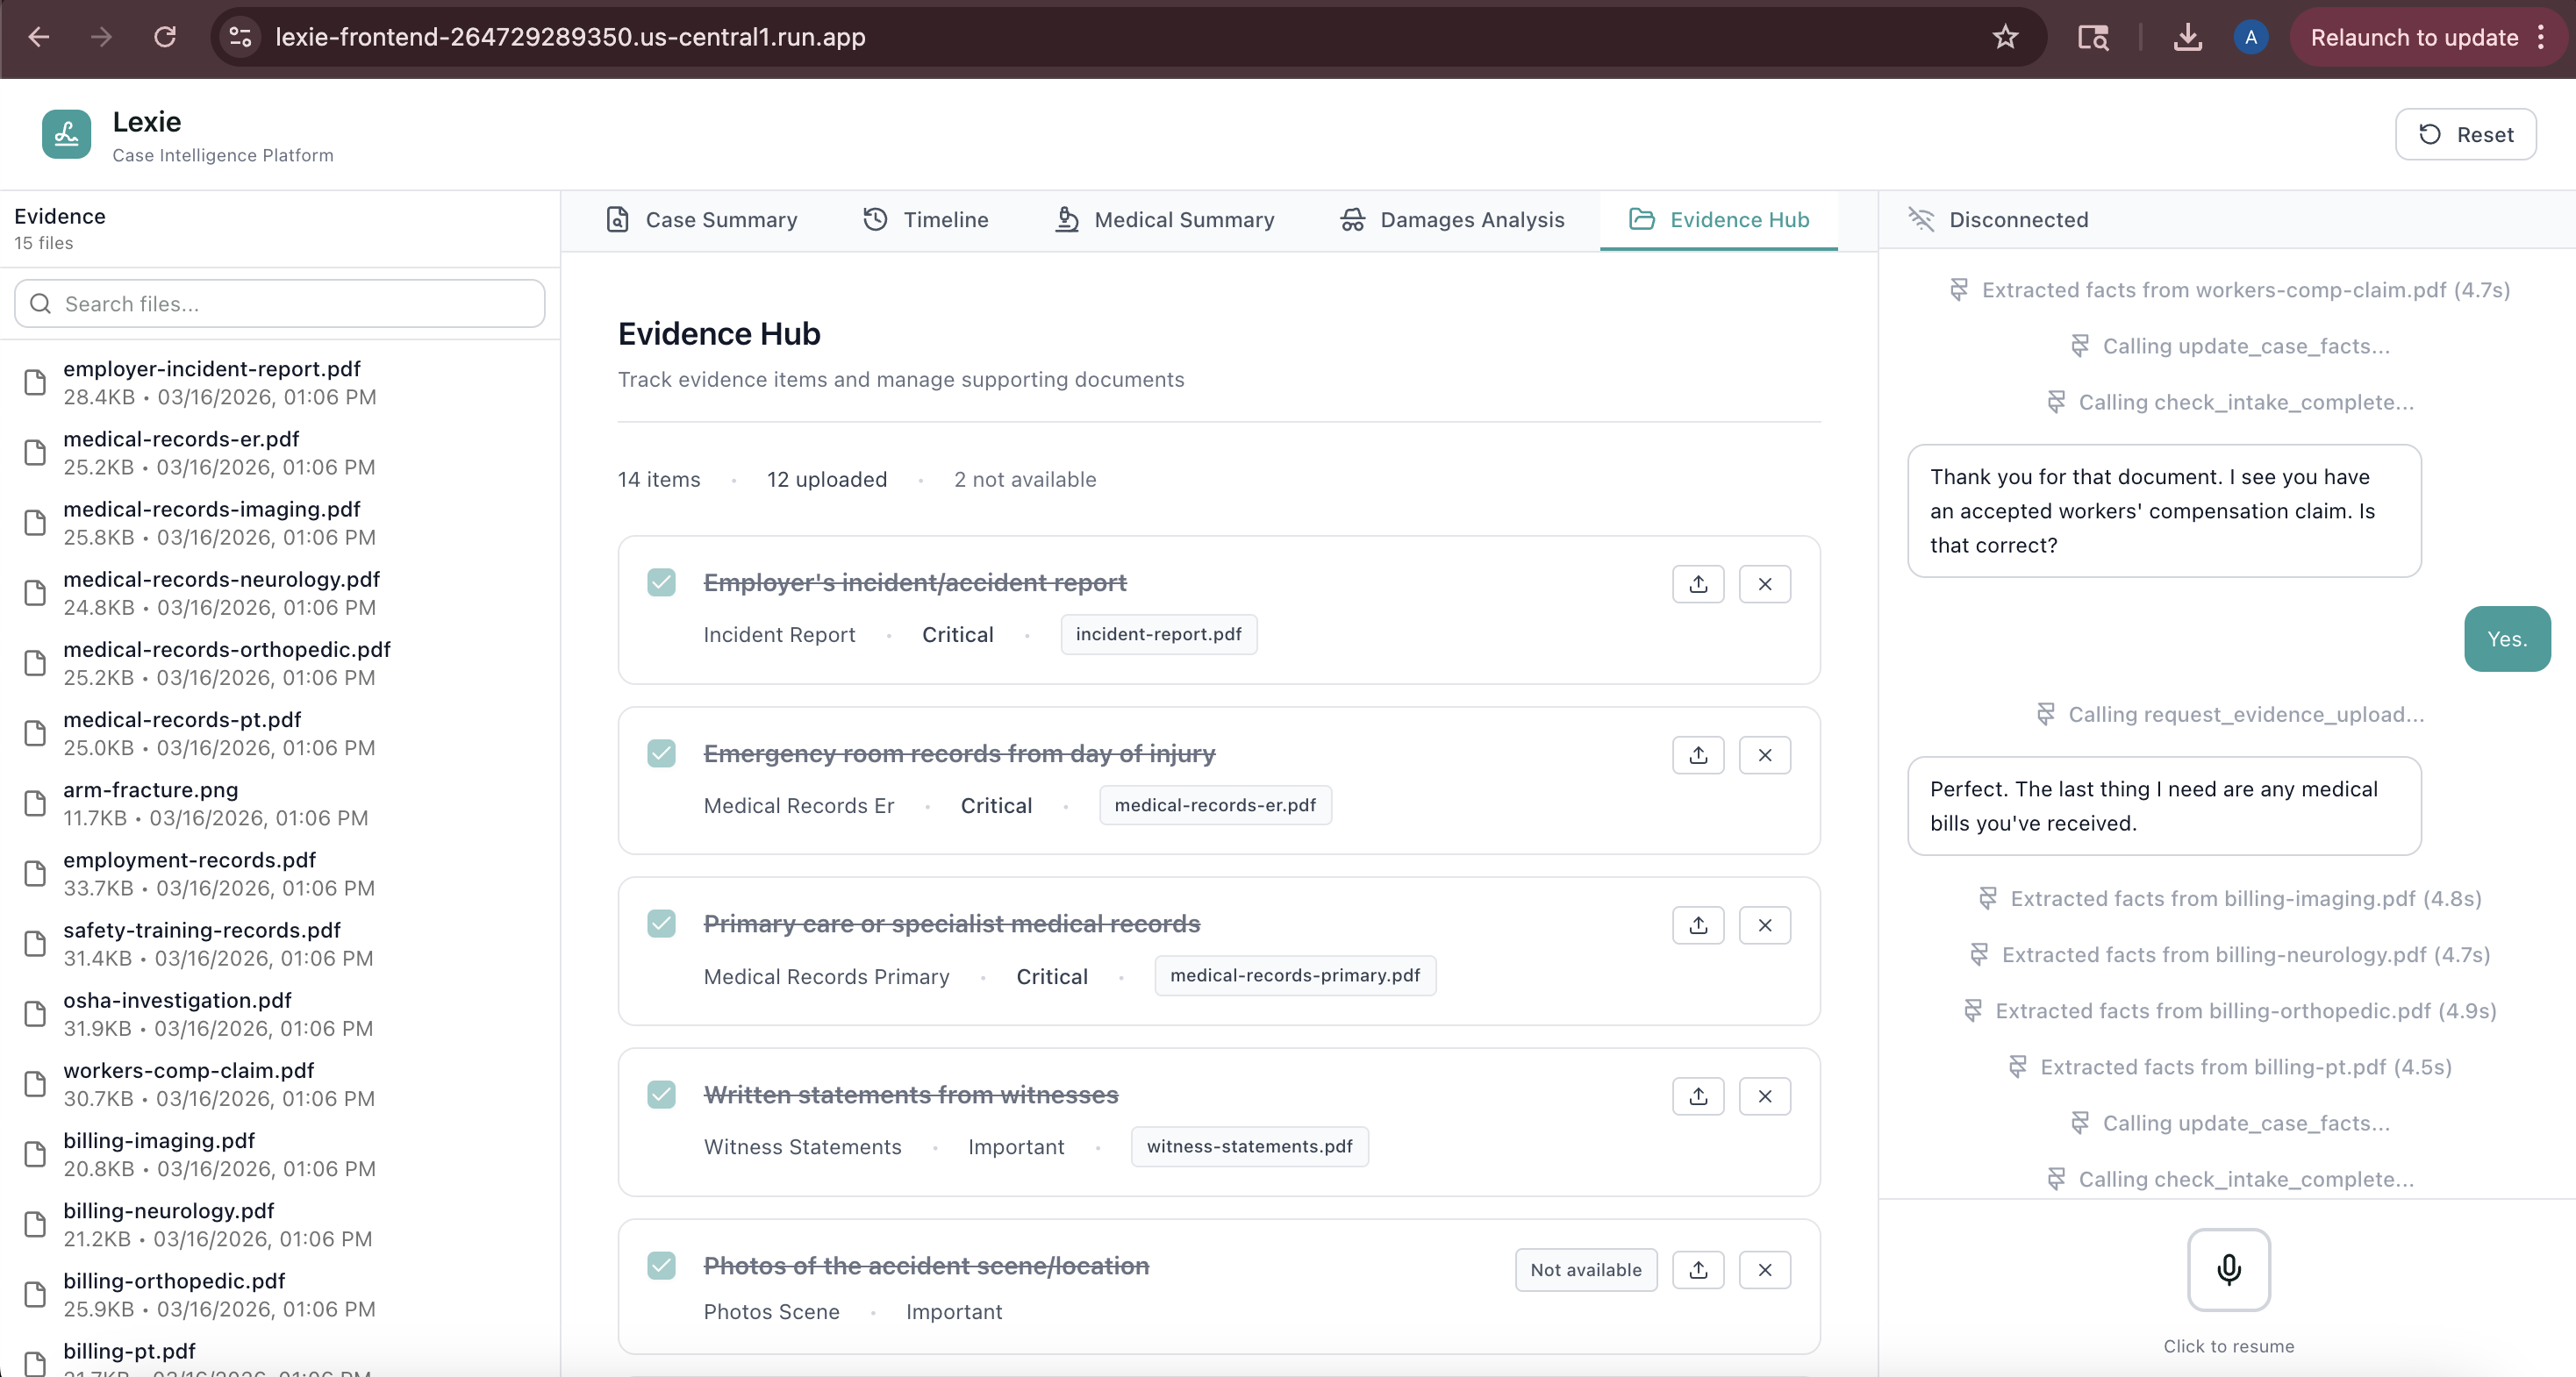The image size is (2576, 1377).
Task: Open Chrome three-dot menu
Action: [2541, 37]
